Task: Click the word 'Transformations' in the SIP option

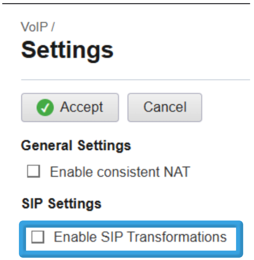Action: 177,237
